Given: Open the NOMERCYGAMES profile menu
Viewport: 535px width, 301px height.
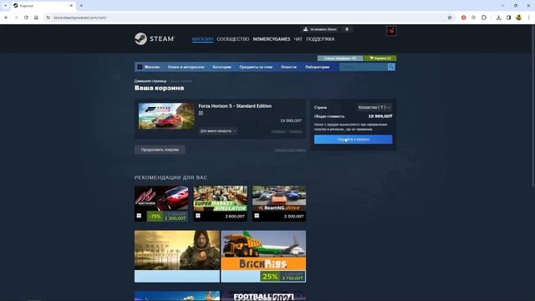Looking at the screenshot, I should click(x=271, y=39).
